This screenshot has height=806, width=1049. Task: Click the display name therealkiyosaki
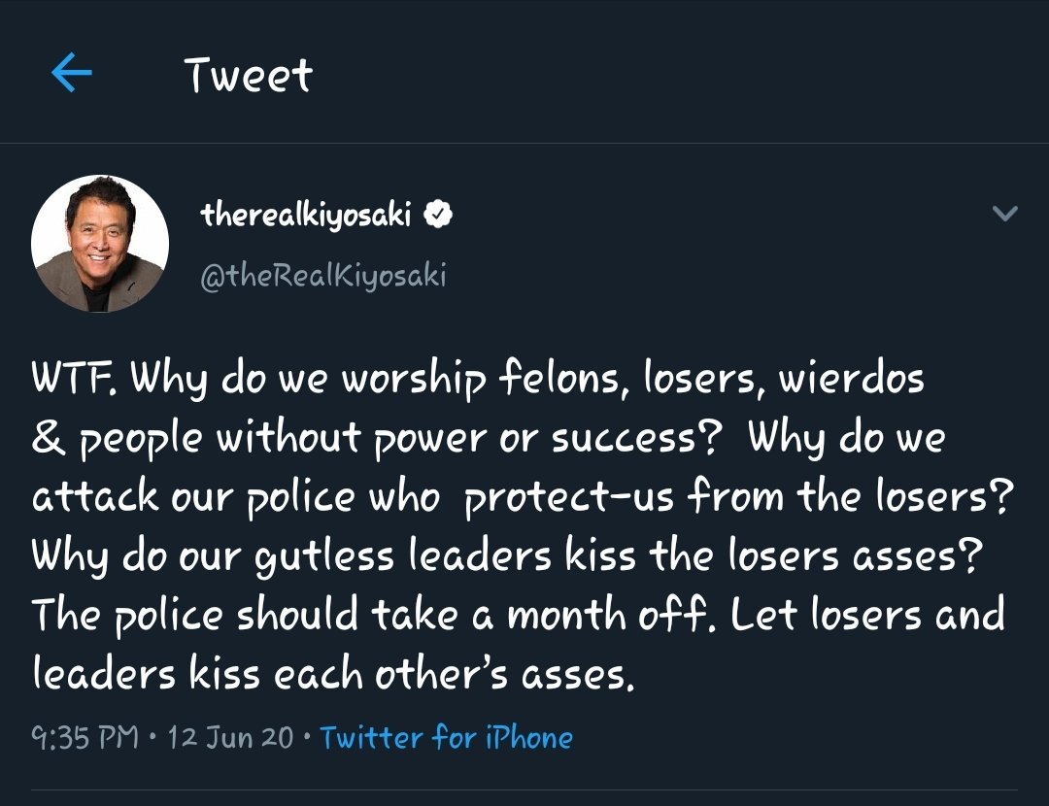(x=306, y=215)
